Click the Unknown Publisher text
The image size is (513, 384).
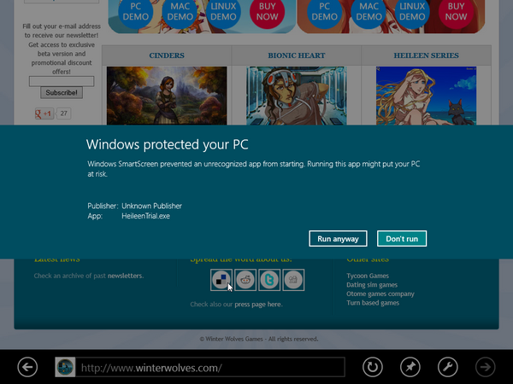tap(152, 206)
